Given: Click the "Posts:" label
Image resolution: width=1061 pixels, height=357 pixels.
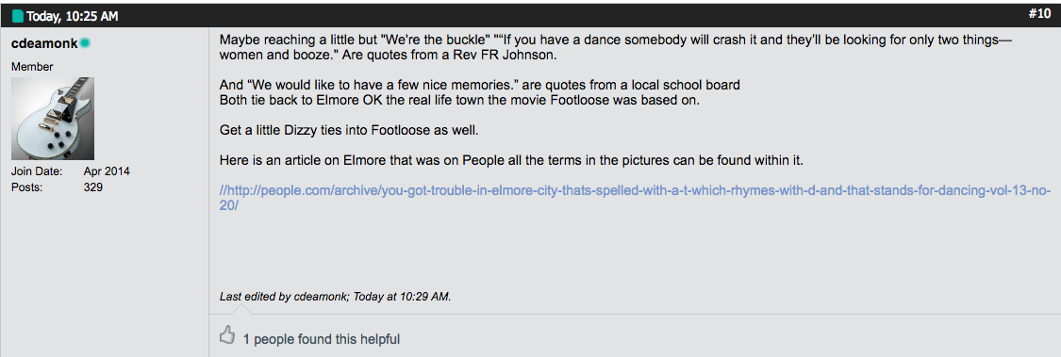Looking at the screenshot, I should click(27, 187).
